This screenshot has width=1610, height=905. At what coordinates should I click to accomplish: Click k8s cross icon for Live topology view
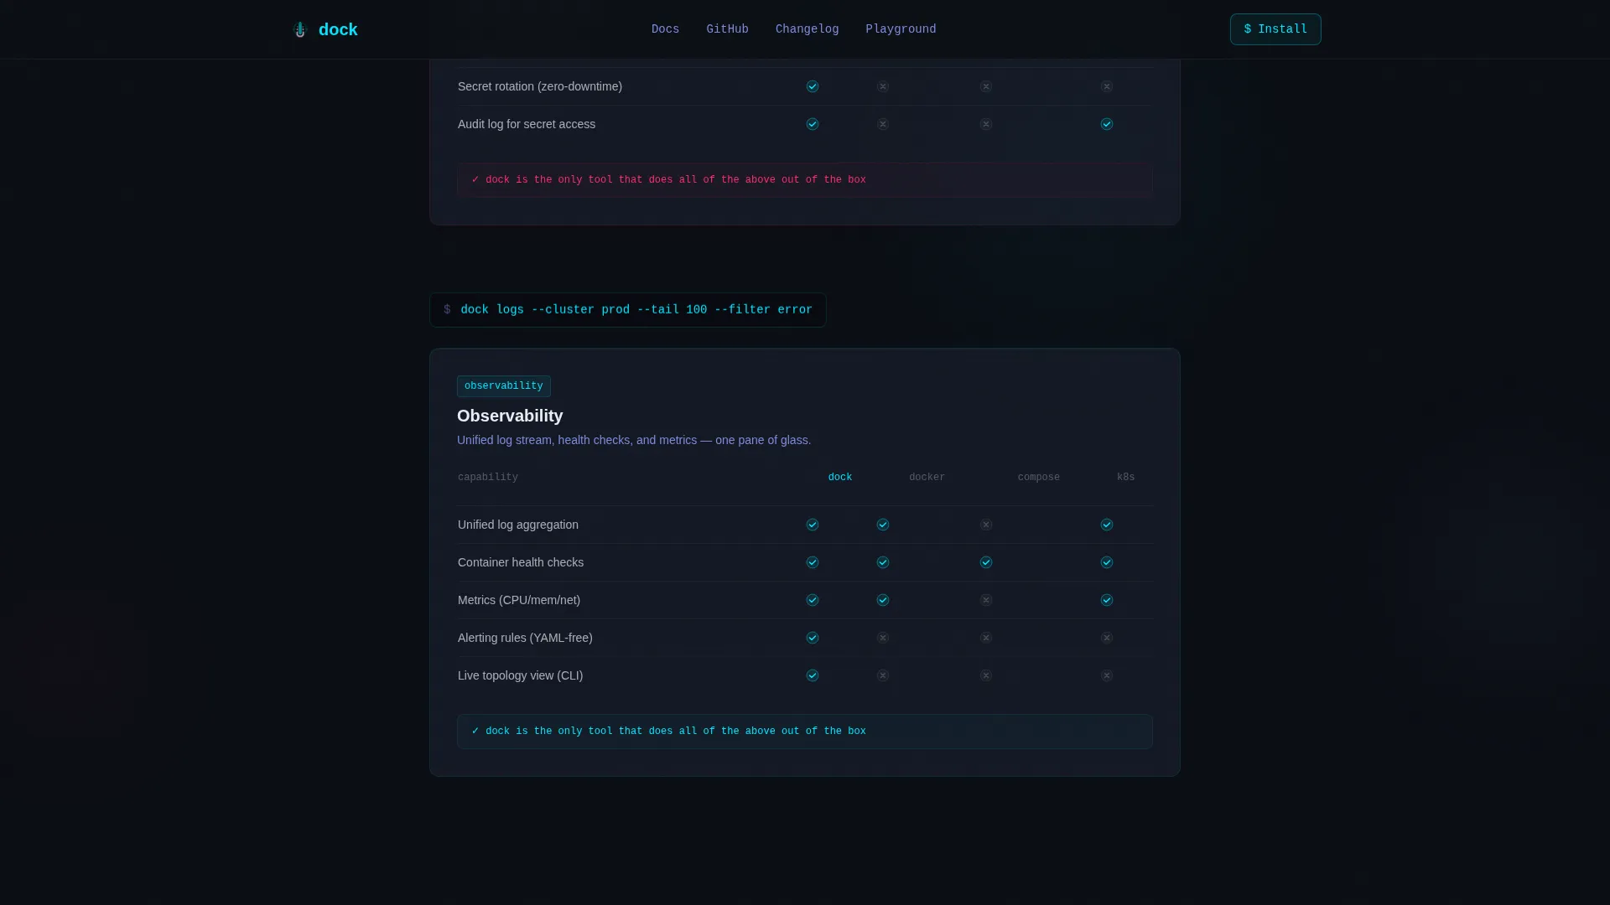[1107, 675]
